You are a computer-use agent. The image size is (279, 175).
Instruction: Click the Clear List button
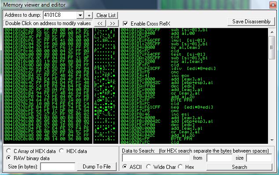tap(106, 15)
